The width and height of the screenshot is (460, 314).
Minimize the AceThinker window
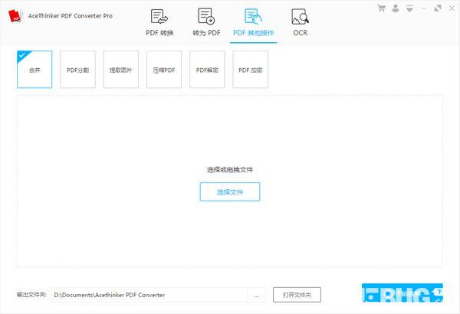click(x=424, y=8)
